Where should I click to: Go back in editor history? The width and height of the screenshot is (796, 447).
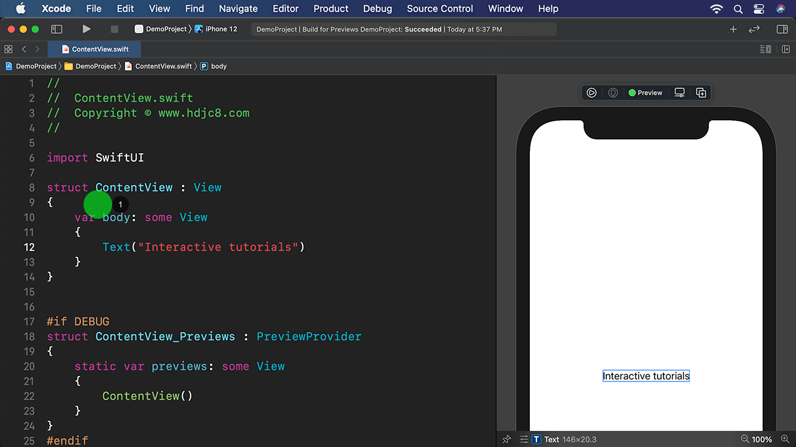coord(24,49)
